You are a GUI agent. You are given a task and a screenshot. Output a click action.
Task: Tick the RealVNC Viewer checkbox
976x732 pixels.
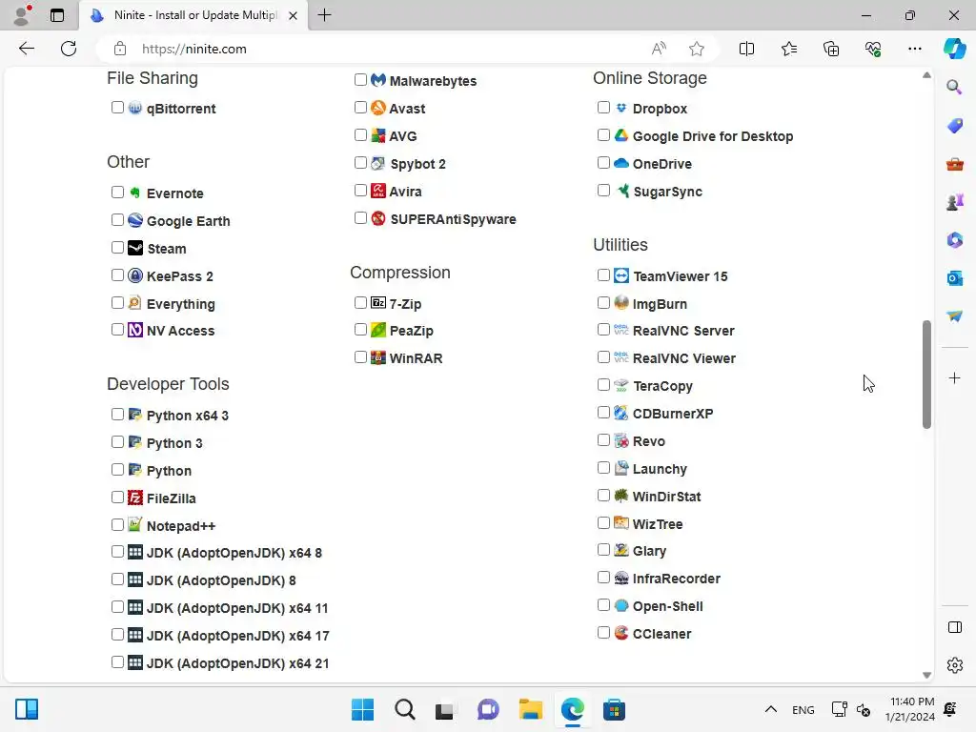pos(603,357)
